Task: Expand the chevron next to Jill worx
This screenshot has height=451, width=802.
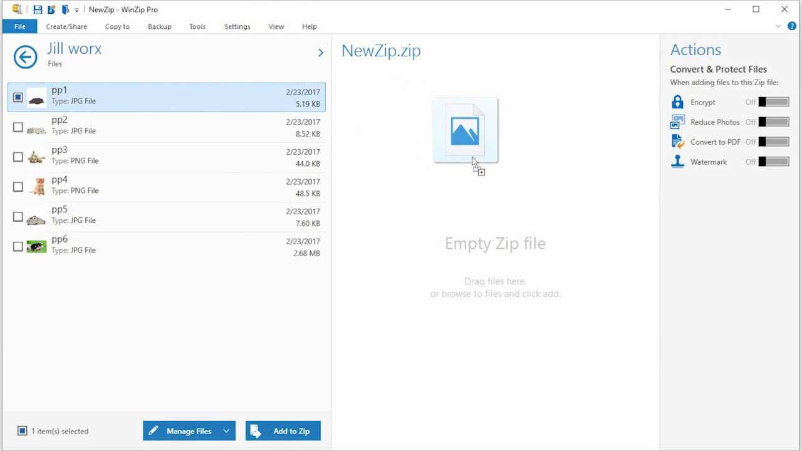Action: click(321, 53)
